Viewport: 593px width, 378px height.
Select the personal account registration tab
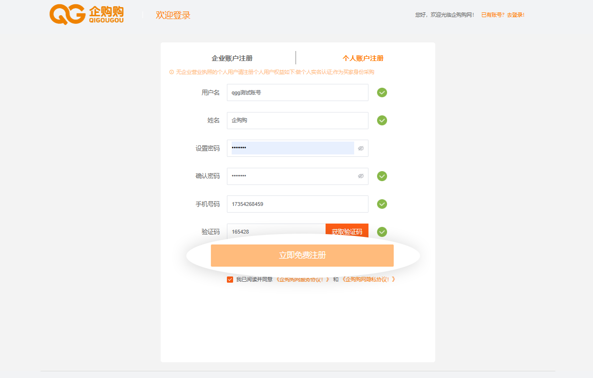pyautogui.click(x=363, y=58)
